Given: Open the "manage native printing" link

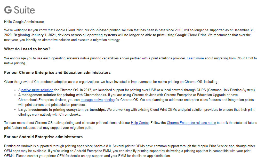Looking at the screenshot, I should (98, 100).
